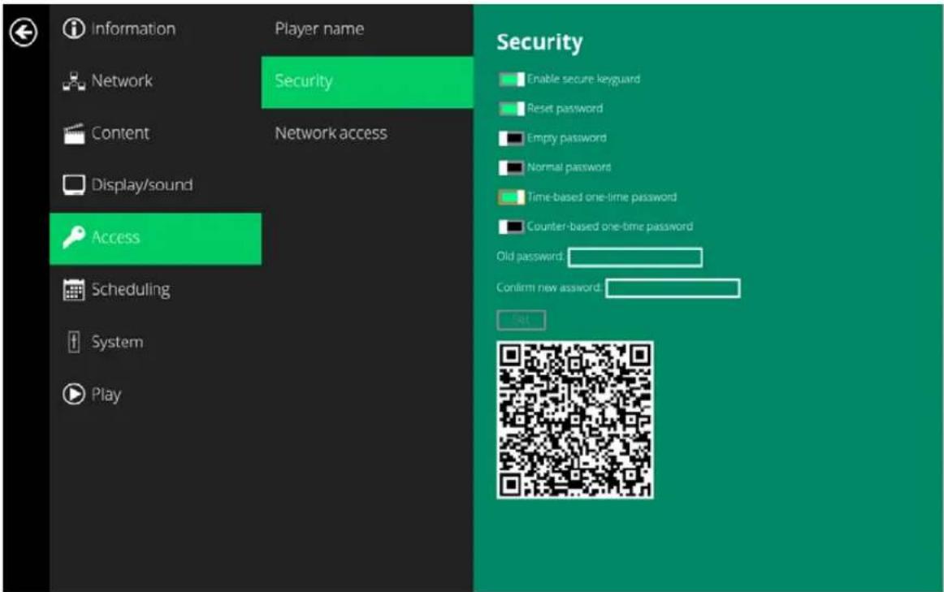This screenshot has width=944, height=592.
Task: Click the Set button below password fields
Action: tap(522, 320)
